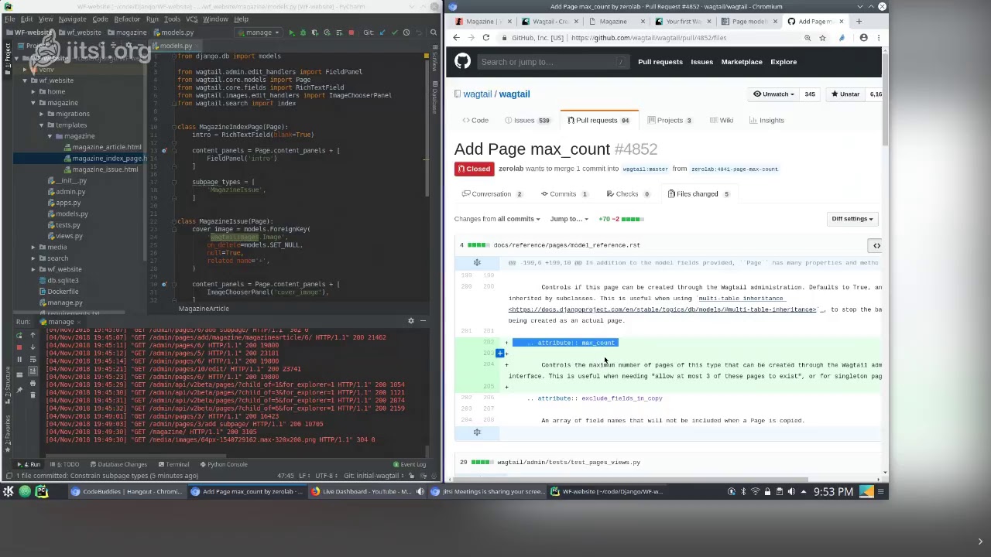Switch to the Commits tab of the pull request
This screenshot has height=557, width=991.
point(564,194)
